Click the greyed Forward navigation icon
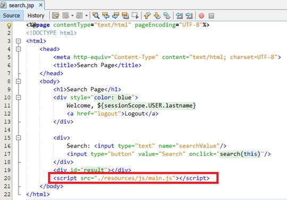 tap(79, 15)
